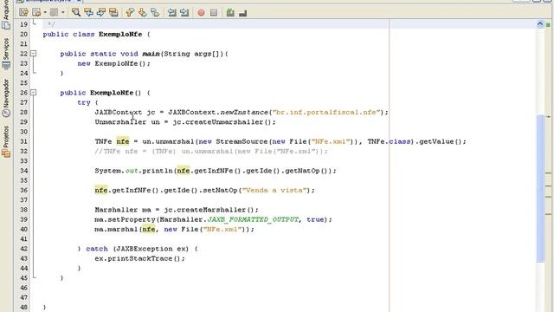Click the try keyword on line 27

[x=84, y=102]
